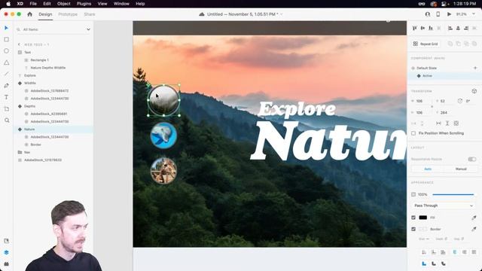Screen dimensions: 482x271
Task: Select Manual responsive resize mode
Action: [461, 169]
